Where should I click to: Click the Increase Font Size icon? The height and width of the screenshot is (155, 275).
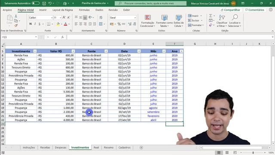(64, 17)
